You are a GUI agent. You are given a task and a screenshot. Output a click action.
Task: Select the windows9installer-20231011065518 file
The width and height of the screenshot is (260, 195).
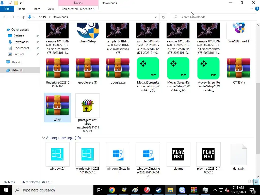pyautogui.click(x=148, y=154)
